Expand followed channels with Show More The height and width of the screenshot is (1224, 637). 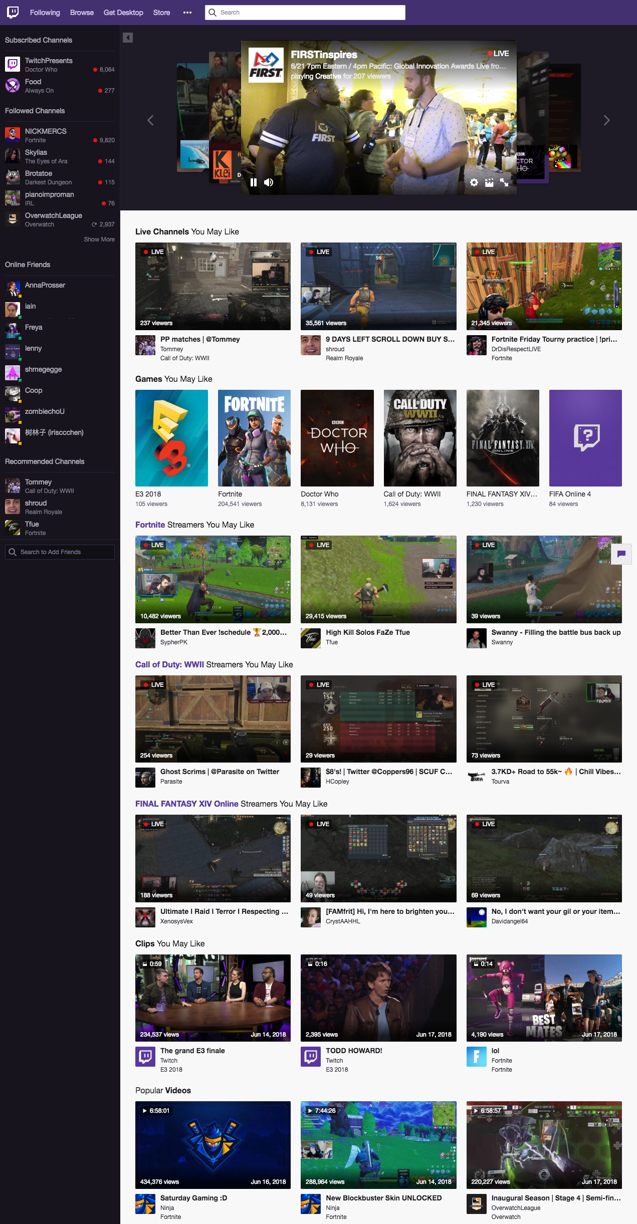tap(99, 239)
